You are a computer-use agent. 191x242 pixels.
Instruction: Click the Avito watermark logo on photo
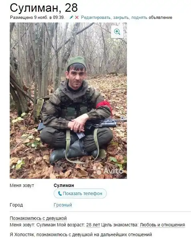(x=108, y=170)
